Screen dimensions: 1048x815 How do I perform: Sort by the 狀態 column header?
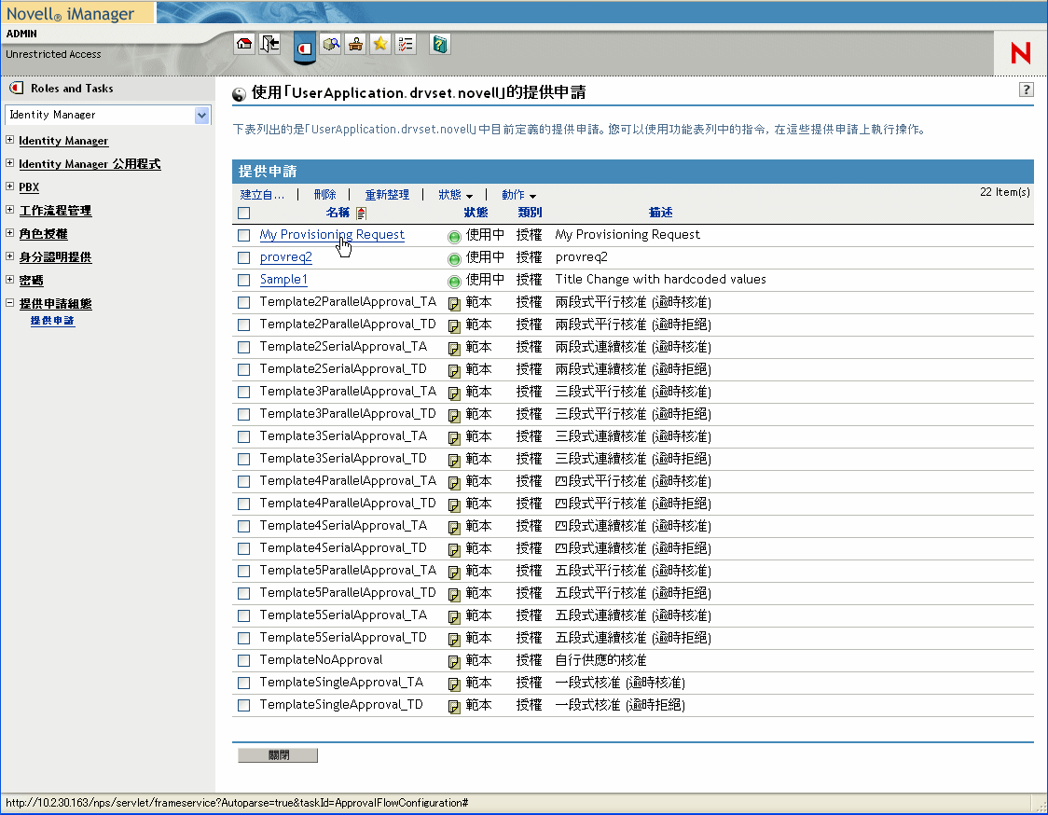coord(476,213)
